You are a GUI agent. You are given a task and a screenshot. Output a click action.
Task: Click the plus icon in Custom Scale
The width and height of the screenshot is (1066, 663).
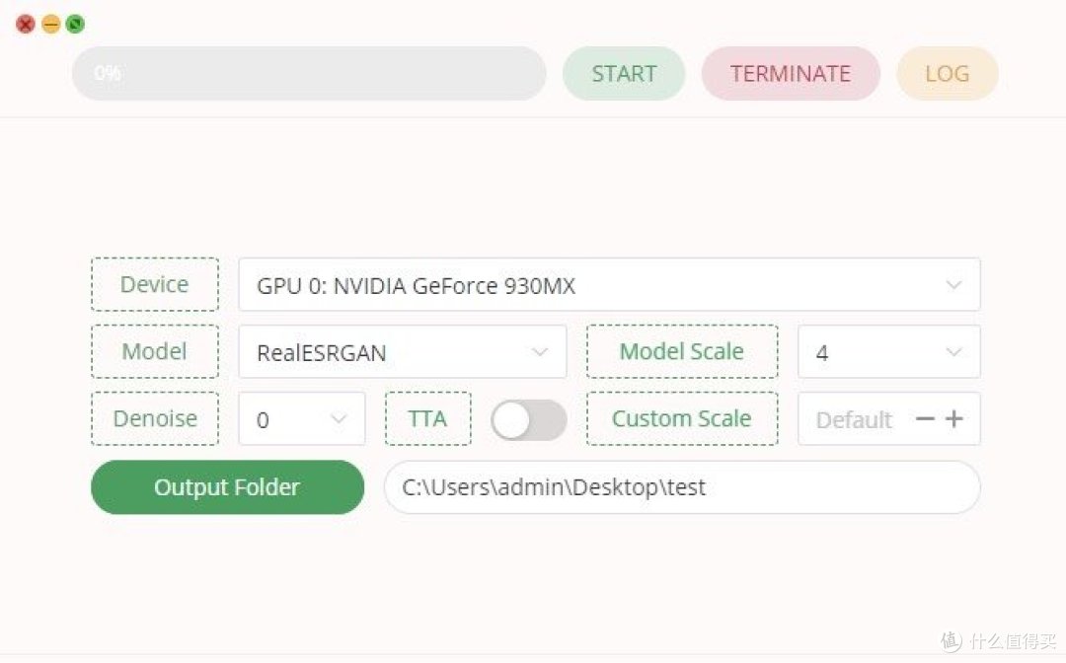(x=953, y=419)
